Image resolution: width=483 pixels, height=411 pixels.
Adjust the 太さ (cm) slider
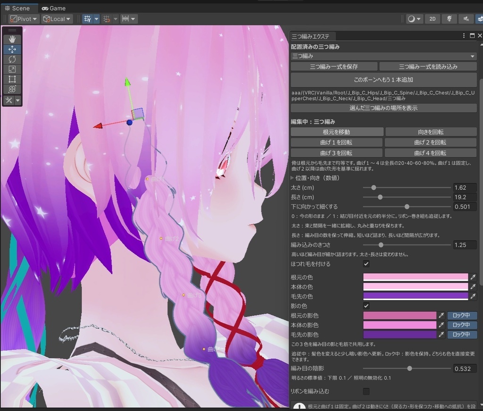[407, 187]
